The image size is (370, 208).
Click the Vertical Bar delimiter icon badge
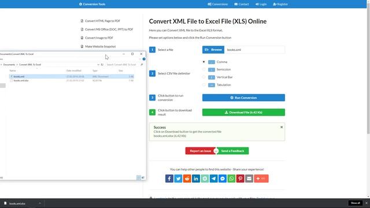pos(212,77)
